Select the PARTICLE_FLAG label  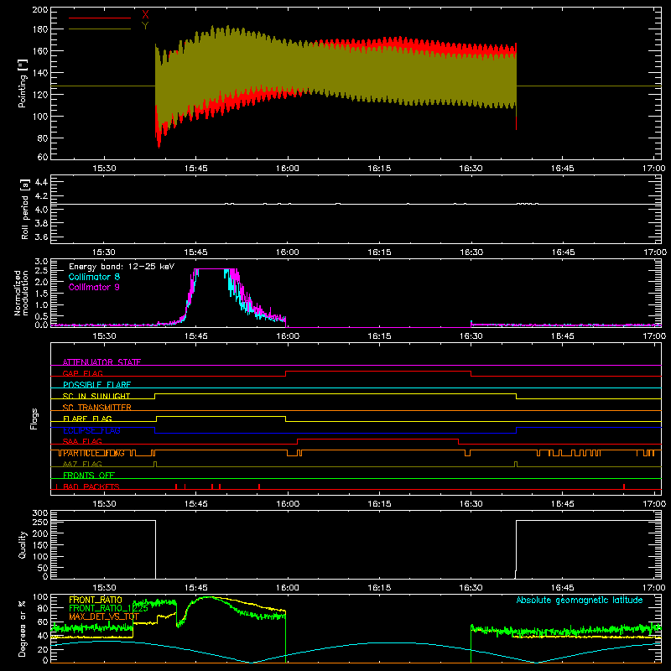pos(94,453)
